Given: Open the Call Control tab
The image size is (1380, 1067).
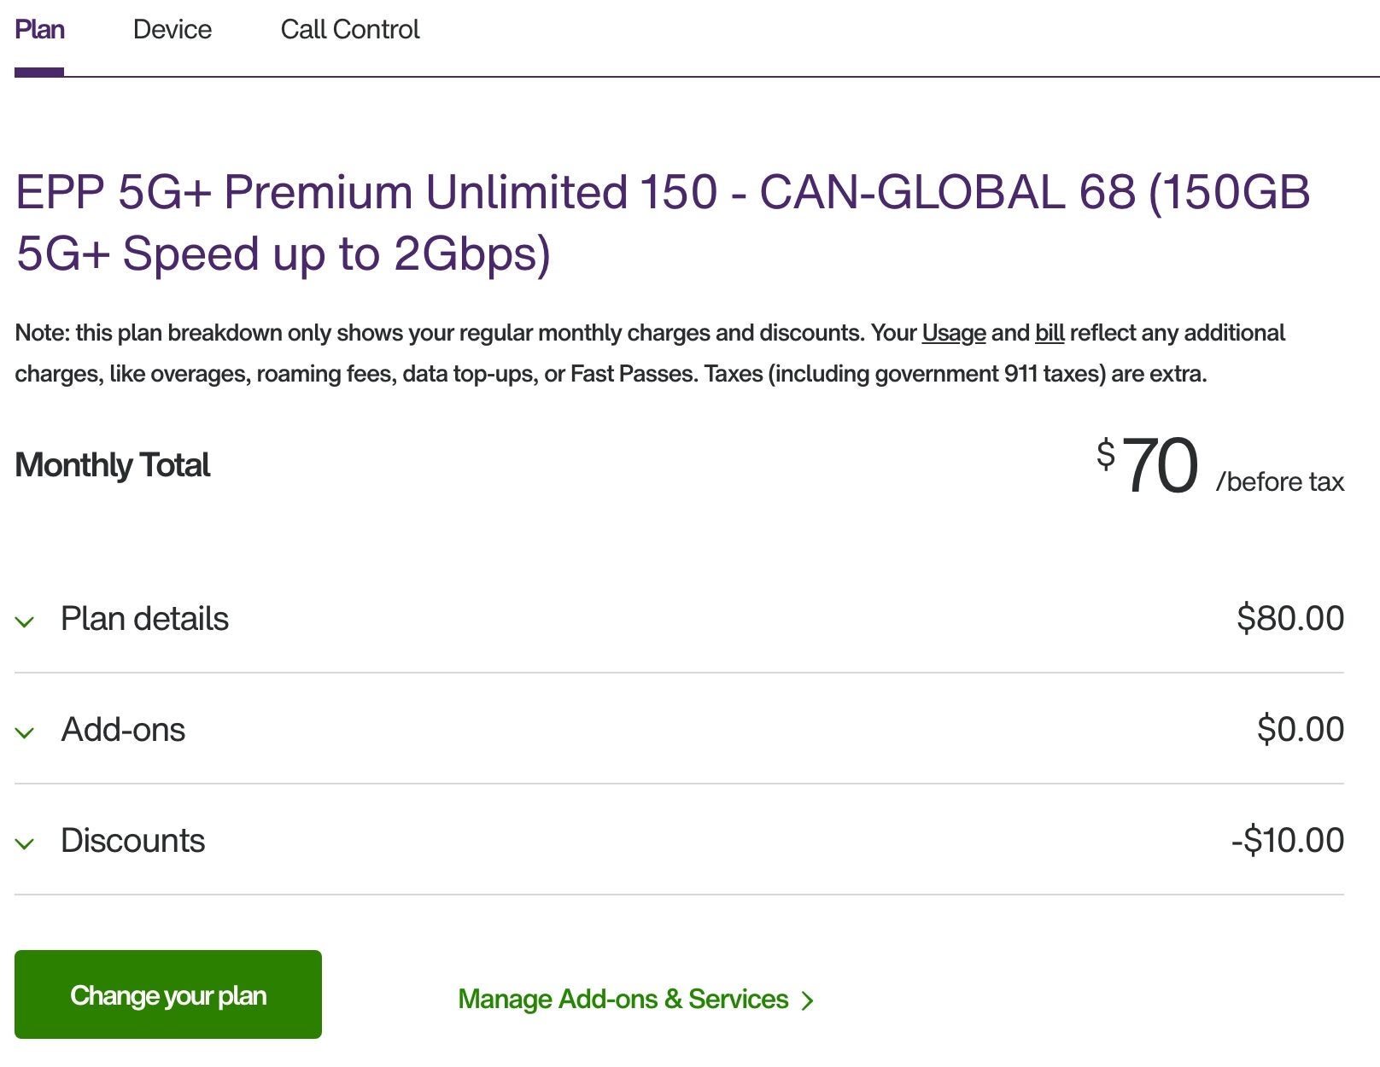Looking at the screenshot, I should click(350, 29).
